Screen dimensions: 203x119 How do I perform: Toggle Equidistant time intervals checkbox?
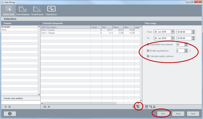(x=148, y=45)
